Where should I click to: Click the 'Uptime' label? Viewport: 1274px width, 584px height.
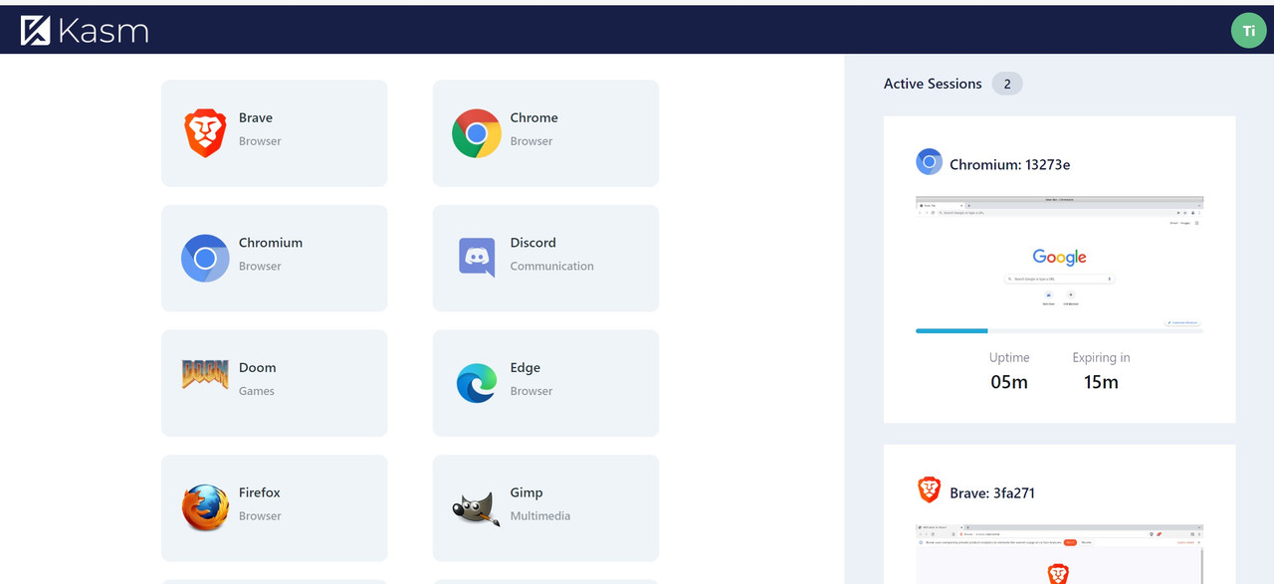(x=1009, y=357)
